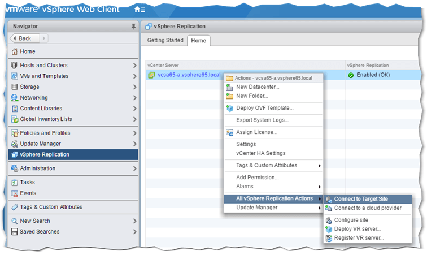Click the New Datacenter icon in context menu

(229, 87)
